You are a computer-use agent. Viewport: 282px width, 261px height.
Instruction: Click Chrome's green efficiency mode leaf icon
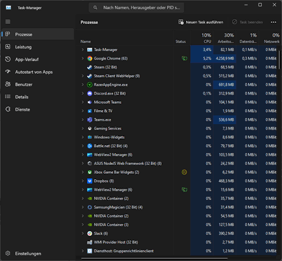tap(185, 58)
